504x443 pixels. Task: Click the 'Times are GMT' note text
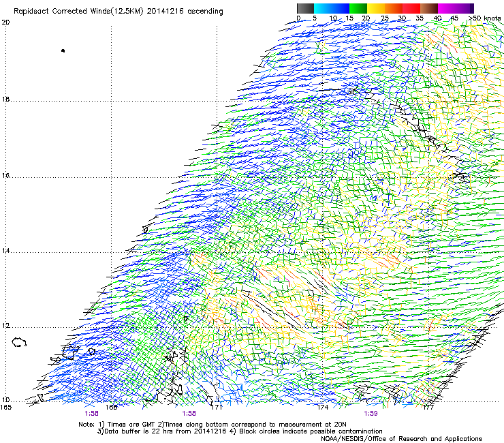[131, 425]
